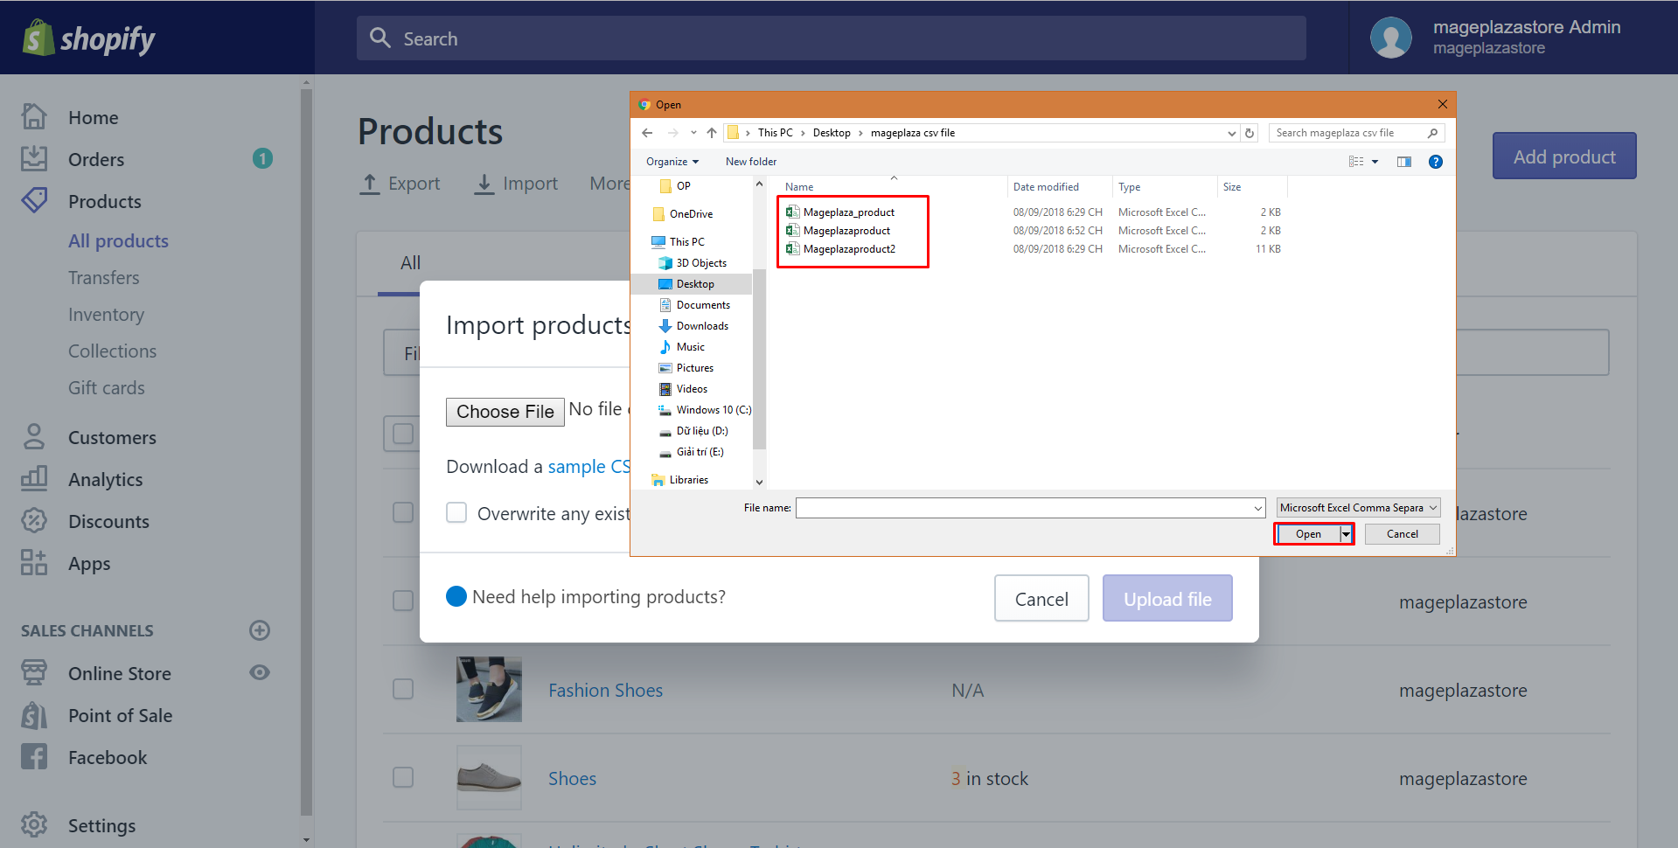Go back in the Open dialog
This screenshot has width=1678, height=848.
pos(647,133)
